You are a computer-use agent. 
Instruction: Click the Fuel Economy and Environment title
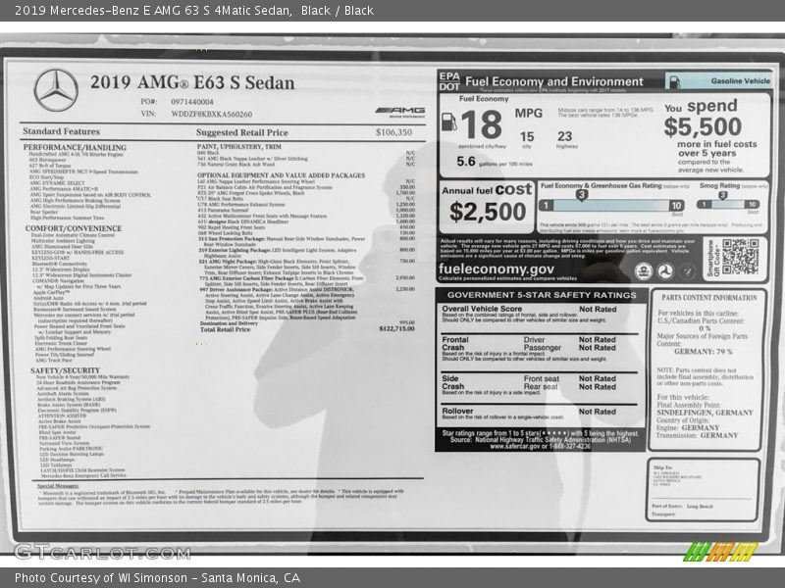553,81
